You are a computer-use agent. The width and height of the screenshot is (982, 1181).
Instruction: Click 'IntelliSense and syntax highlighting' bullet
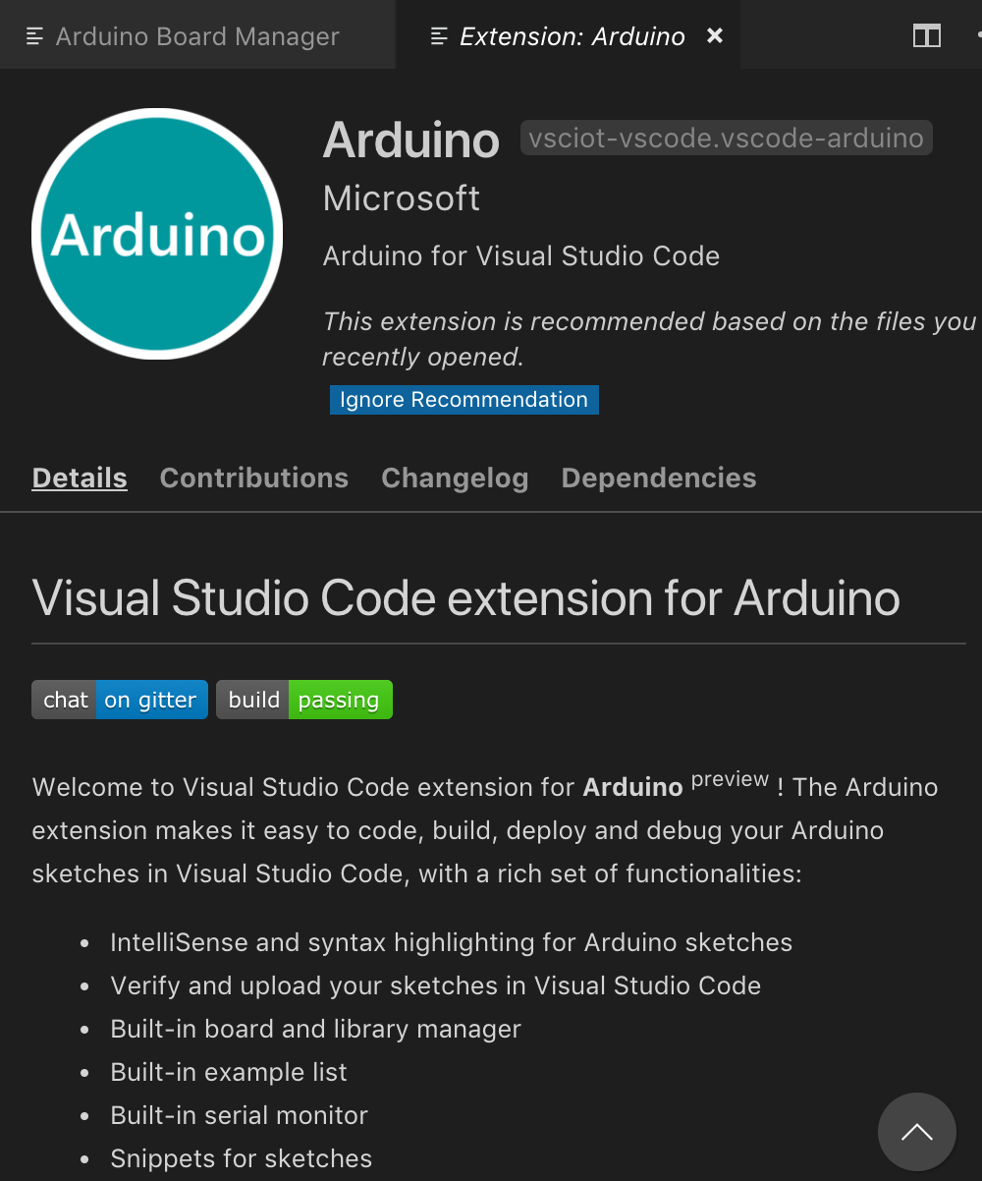(451, 943)
